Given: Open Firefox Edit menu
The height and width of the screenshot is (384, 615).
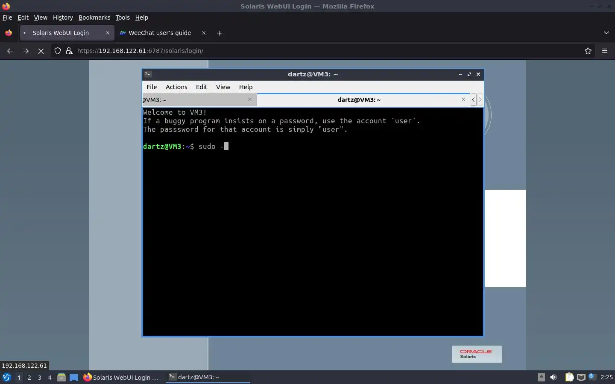Looking at the screenshot, I should pyautogui.click(x=23, y=17).
